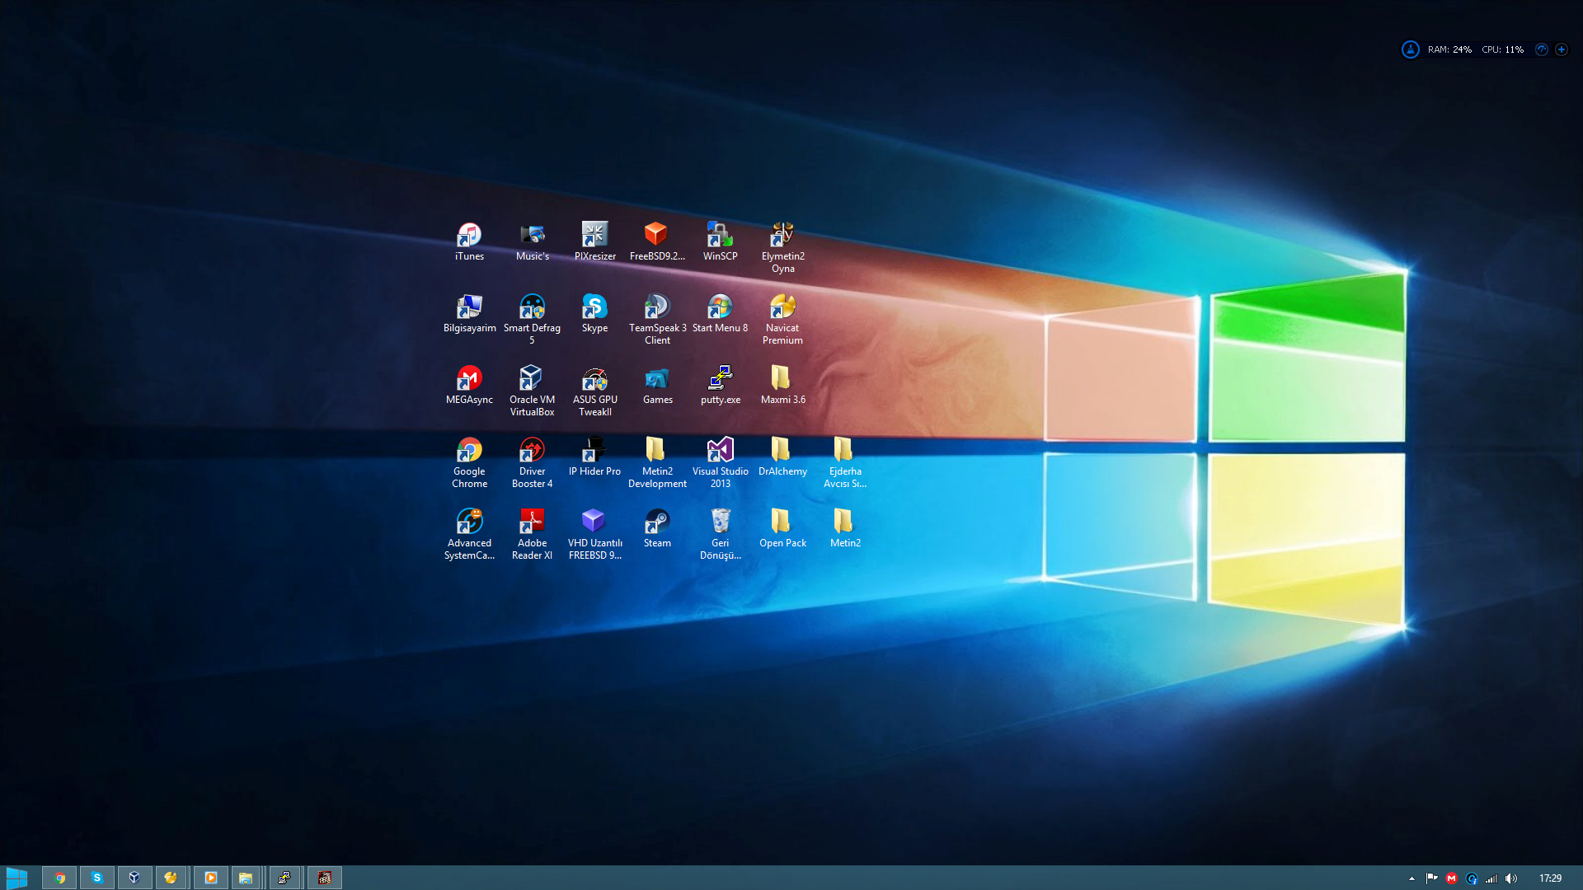Click the RAM cleaner broom icon

coord(1411,49)
